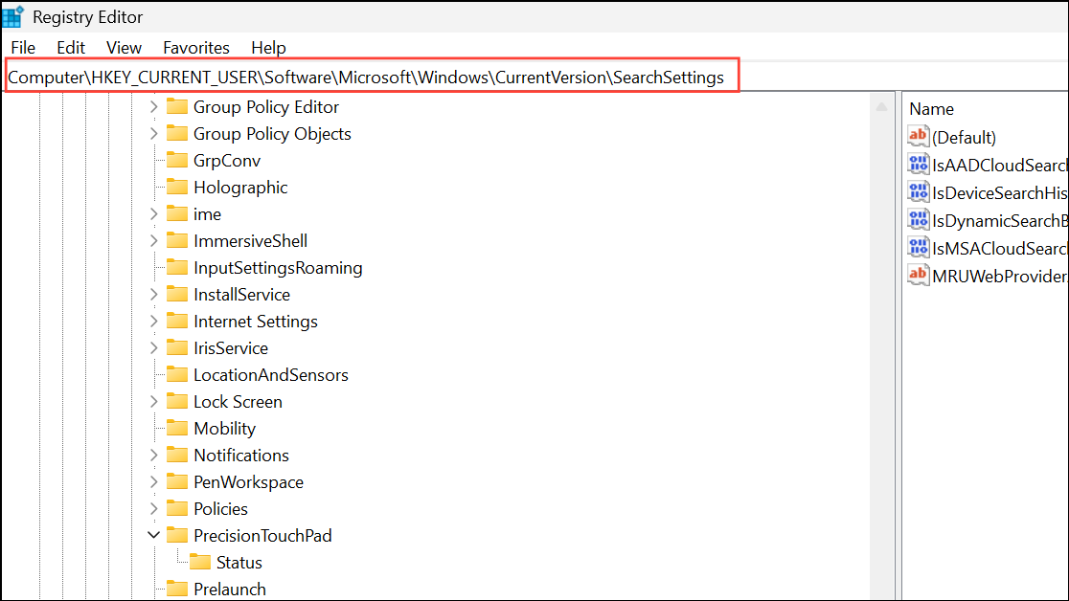Expand the InstallService key
The height and width of the screenshot is (601, 1069).
154,295
